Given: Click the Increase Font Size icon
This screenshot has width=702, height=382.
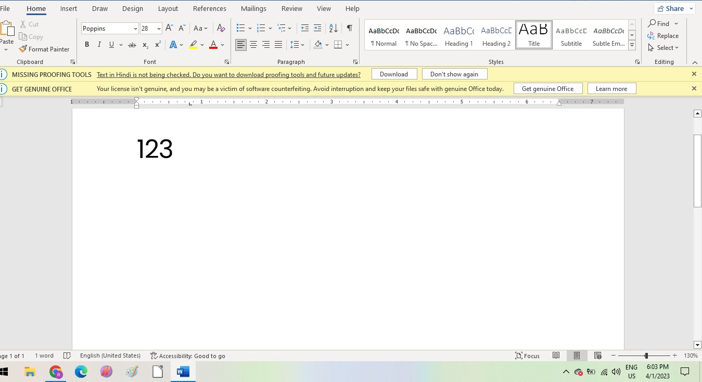Looking at the screenshot, I should point(169,29).
